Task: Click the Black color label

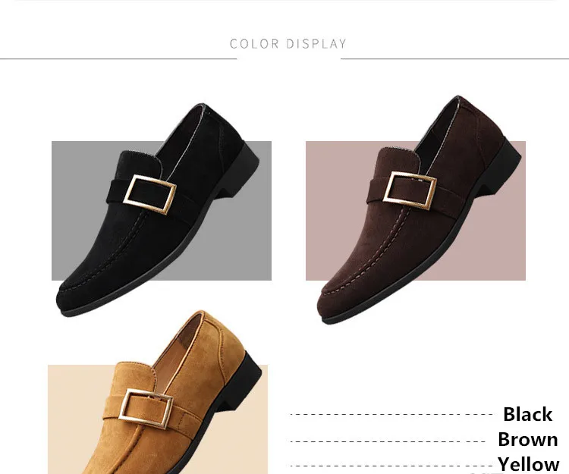Action: [527, 414]
